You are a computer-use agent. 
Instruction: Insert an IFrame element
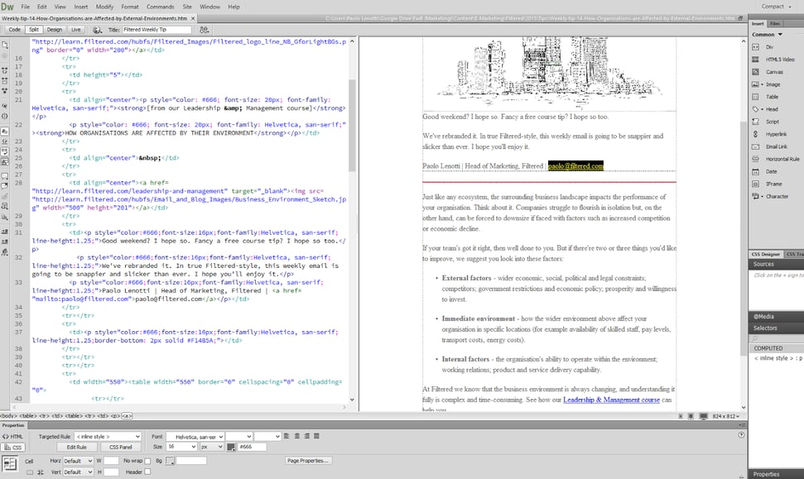pos(767,184)
